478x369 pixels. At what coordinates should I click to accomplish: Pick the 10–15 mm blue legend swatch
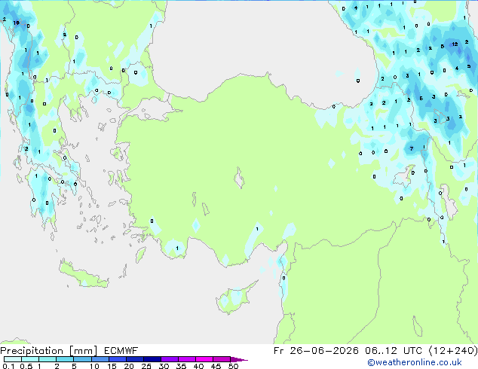[100, 359]
